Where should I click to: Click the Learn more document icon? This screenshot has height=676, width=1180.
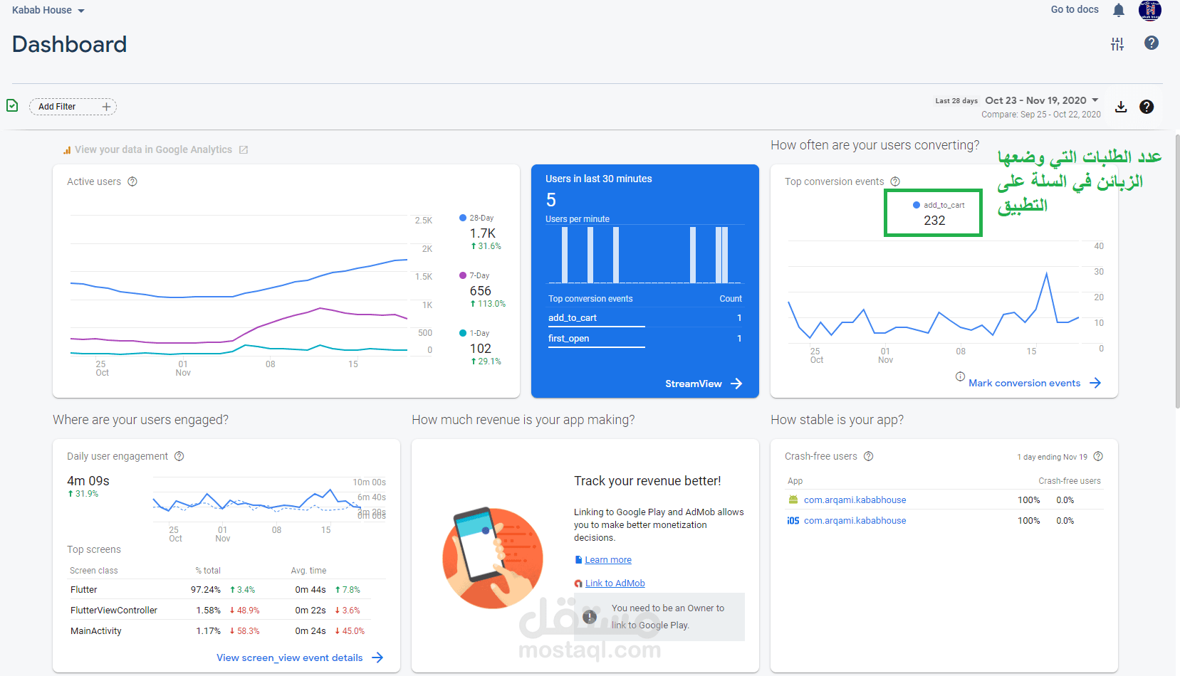(x=578, y=560)
